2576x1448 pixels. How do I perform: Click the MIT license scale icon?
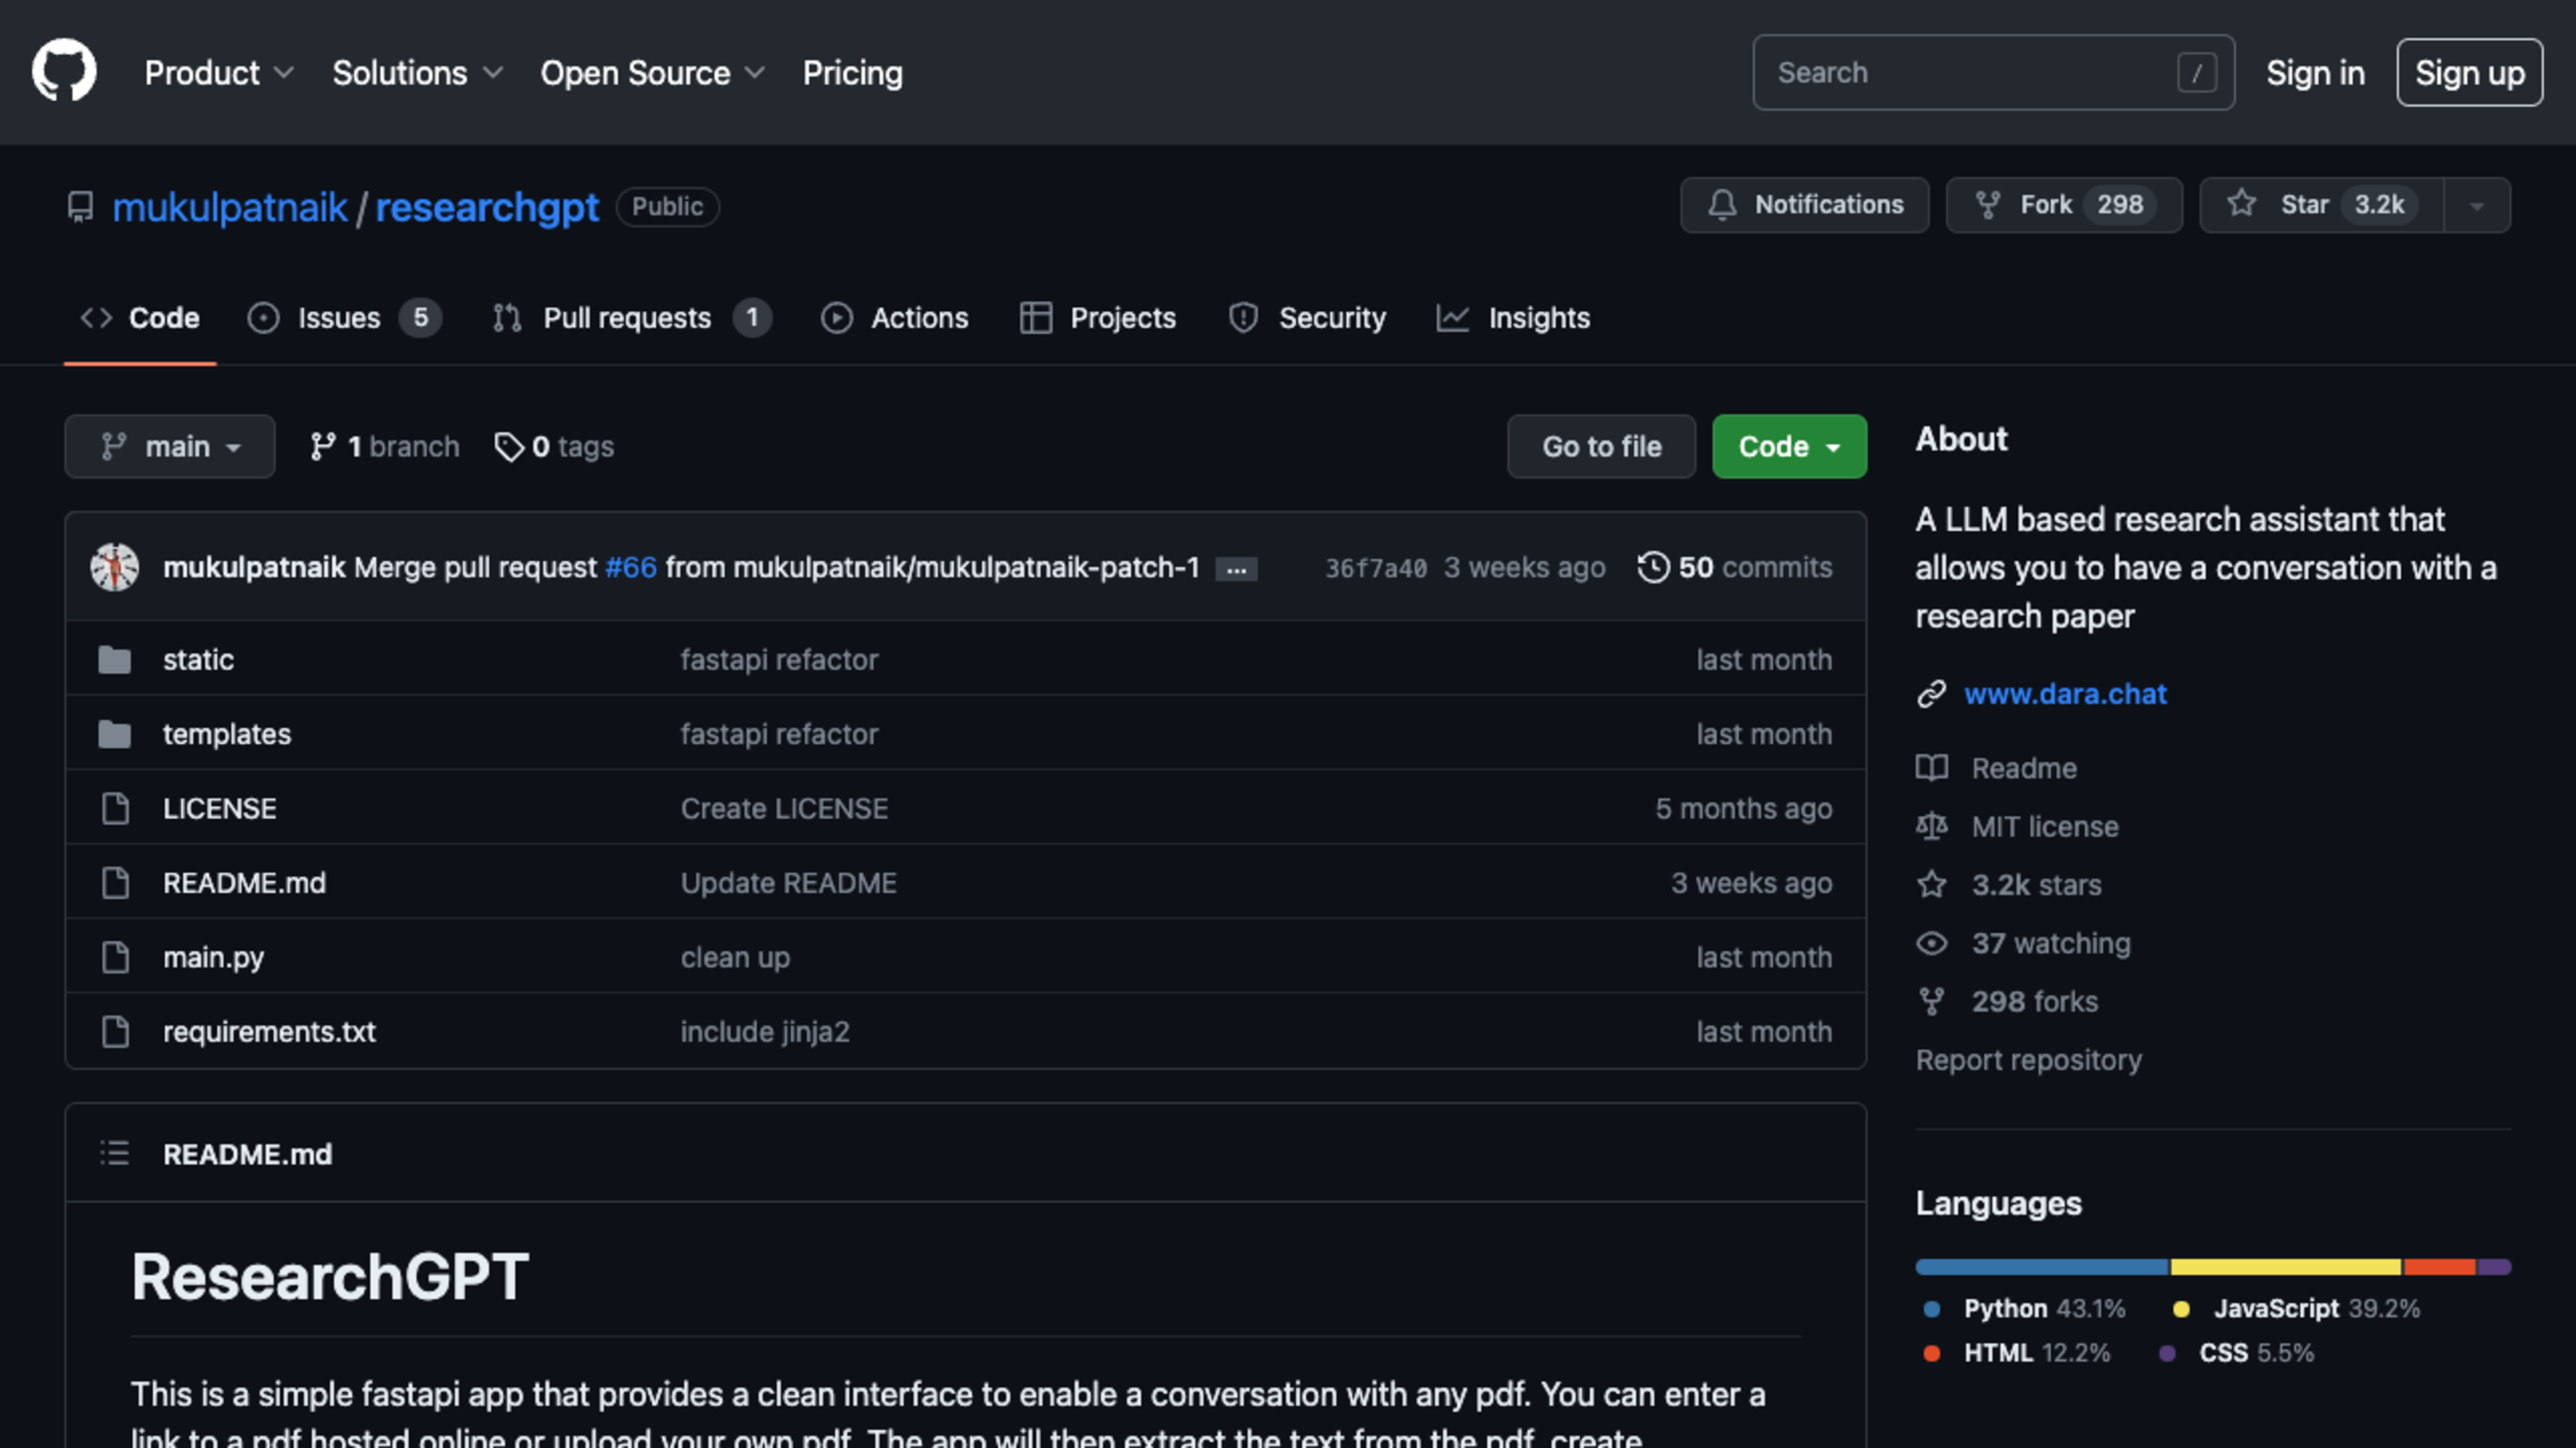(1932, 827)
